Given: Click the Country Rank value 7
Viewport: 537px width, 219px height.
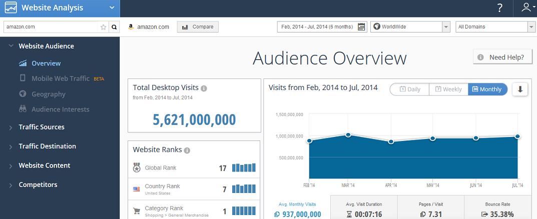Looking at the screenshot, I should [225, 189].
